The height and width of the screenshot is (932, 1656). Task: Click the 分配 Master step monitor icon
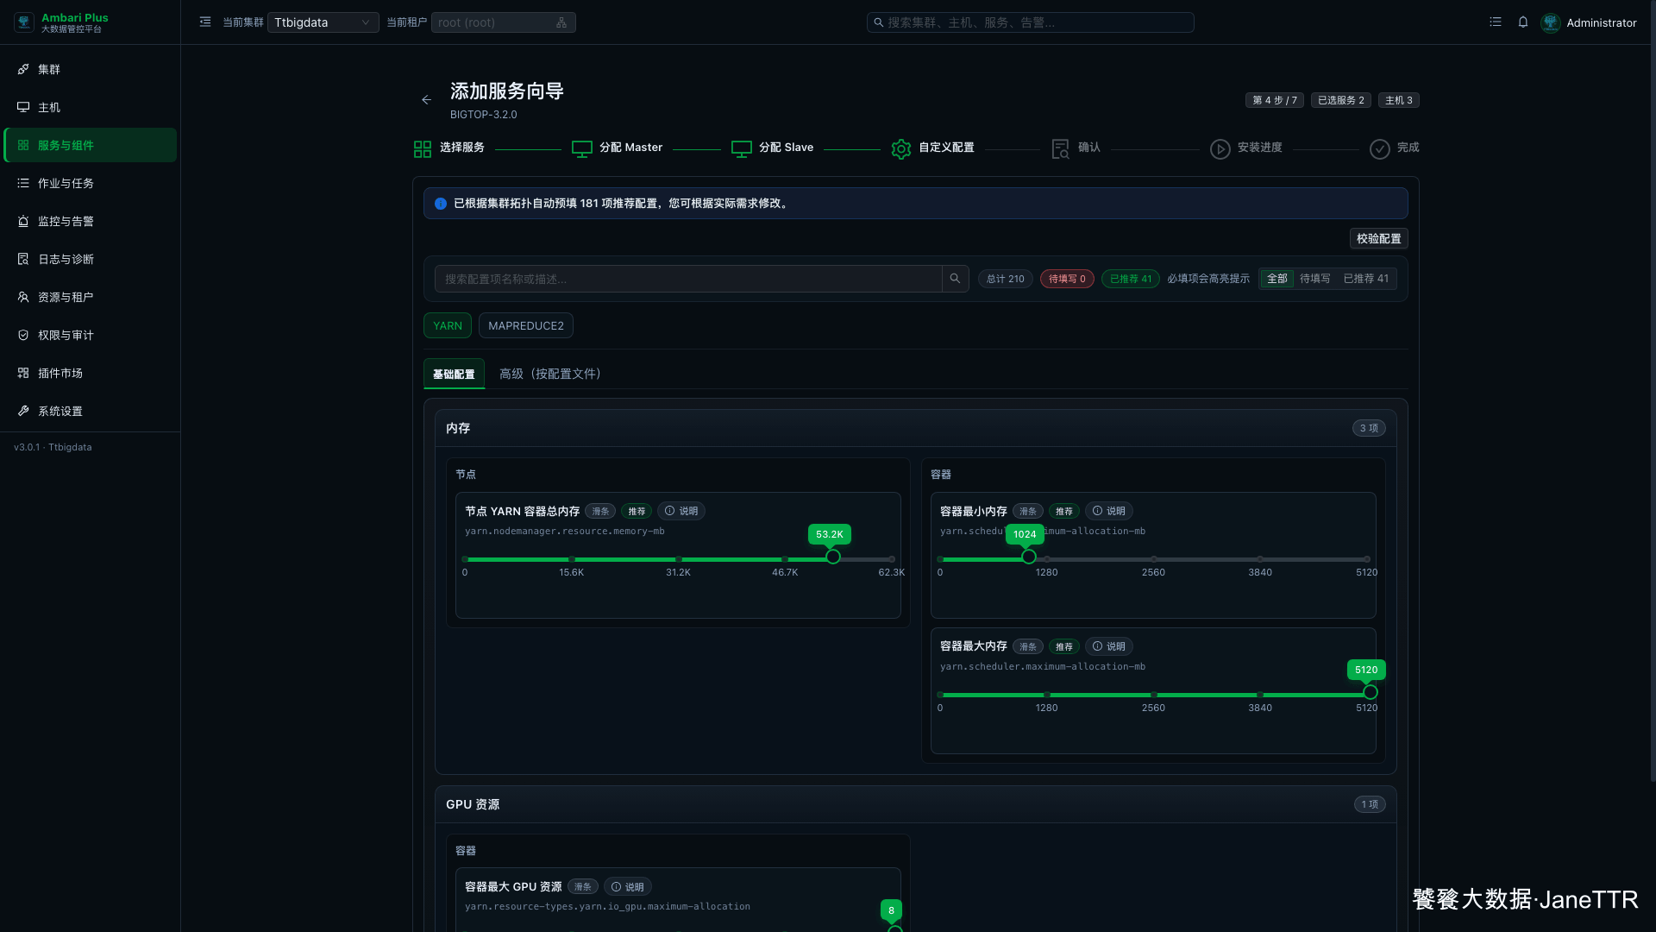point(582,149)
